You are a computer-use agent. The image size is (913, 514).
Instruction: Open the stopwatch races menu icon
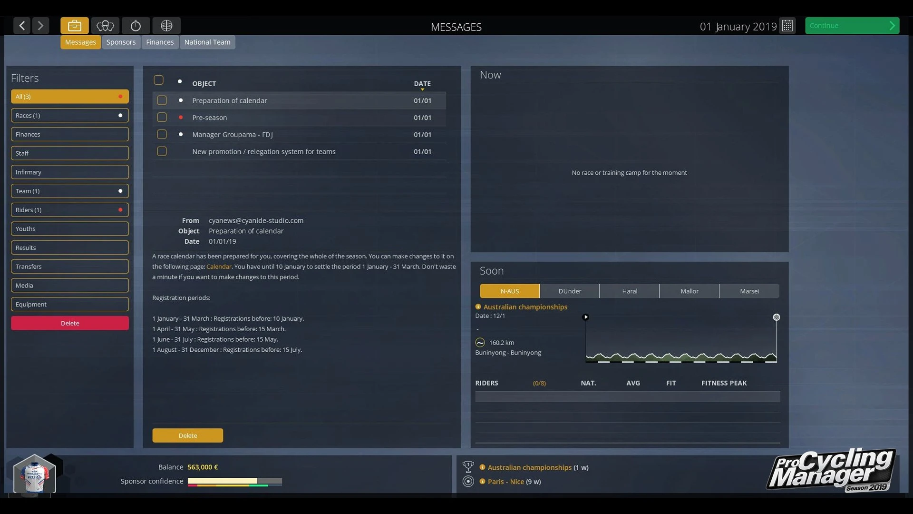[136, 26]
